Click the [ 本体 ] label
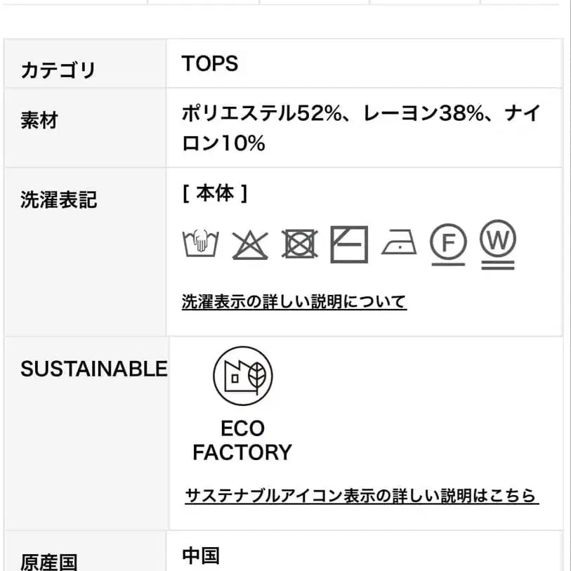The width and height of the screenshot is (571, 571). click(x=215, y=193)
